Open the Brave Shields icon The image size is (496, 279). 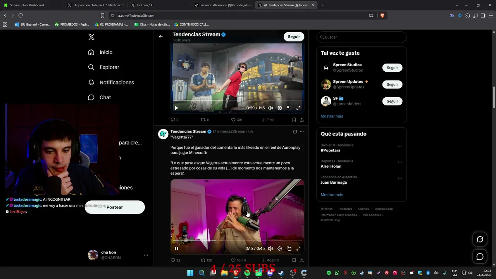point(382,15)
